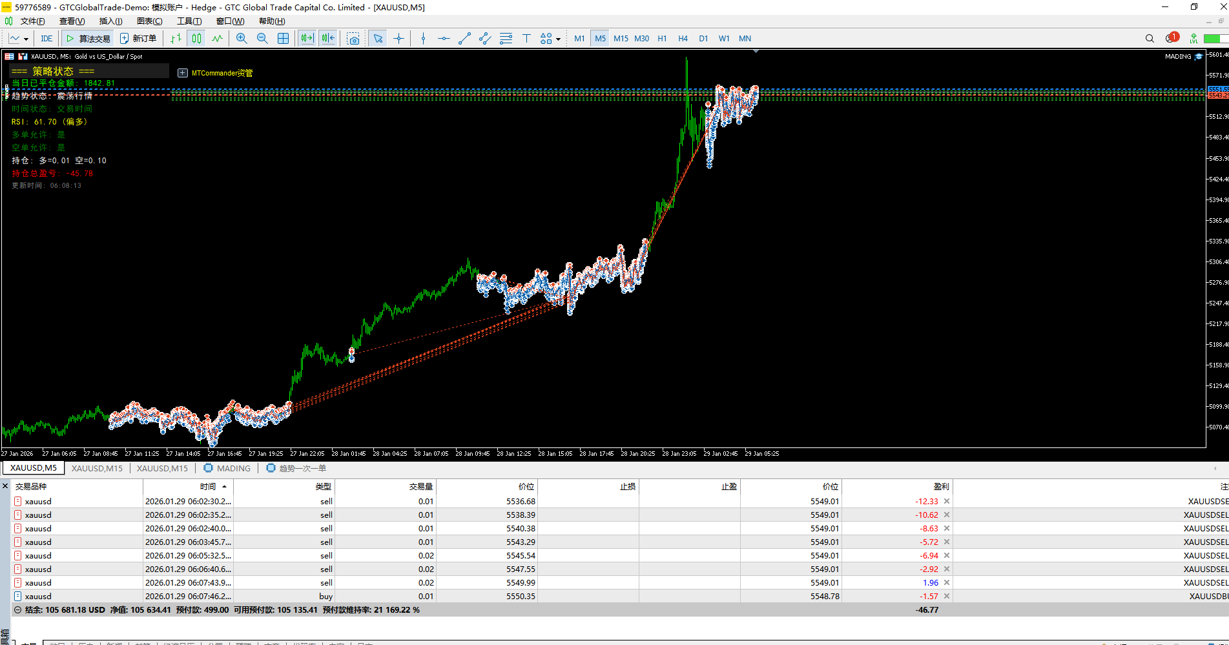The image size is (1229, 645).
Task: Toggle chart shift from right edge
Action: point(328,39)
